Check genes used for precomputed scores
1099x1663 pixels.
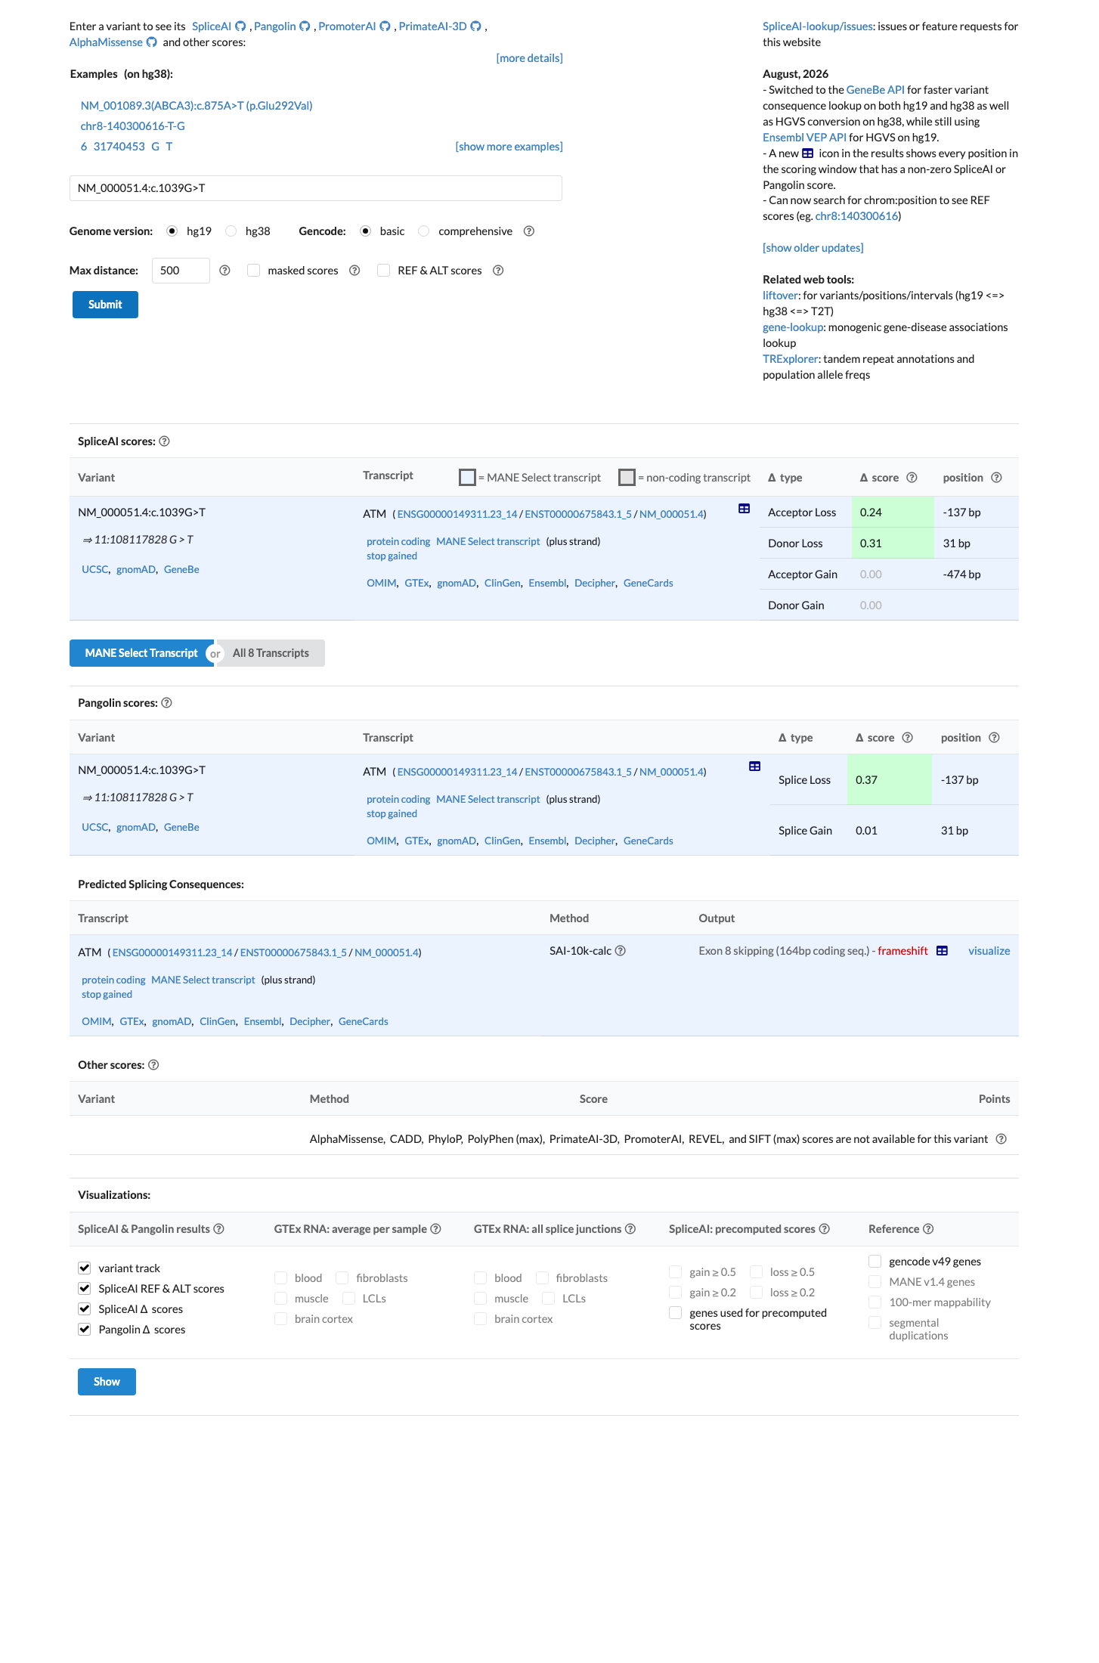(676, 1313)
